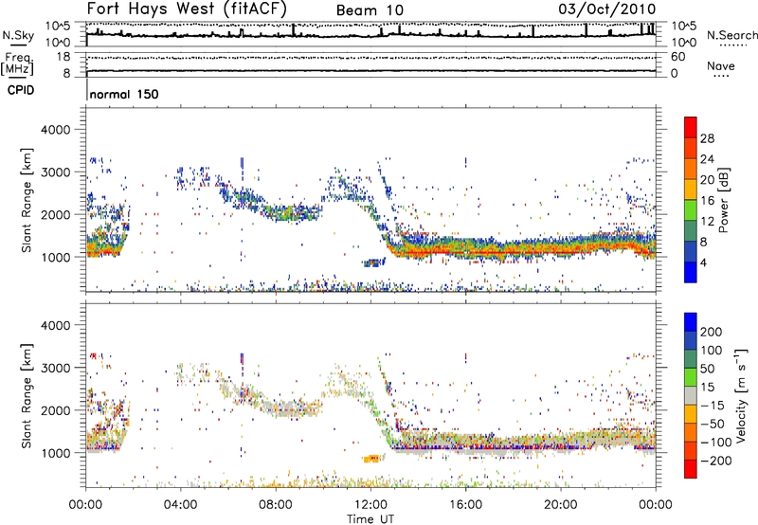Click the "28" power colorbar label
This screenshot has height=525, width=758.
click(707, 138)
